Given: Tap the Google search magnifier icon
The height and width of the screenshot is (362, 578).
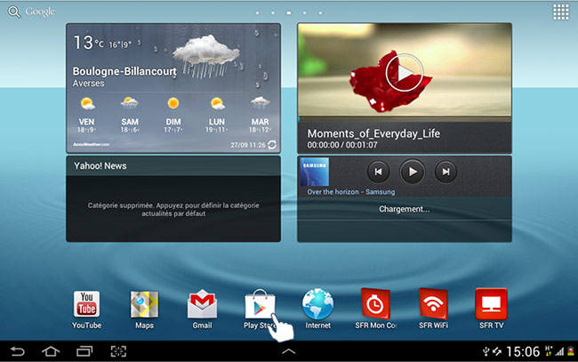Looking at the screenshot, I should tap(14, 12).
